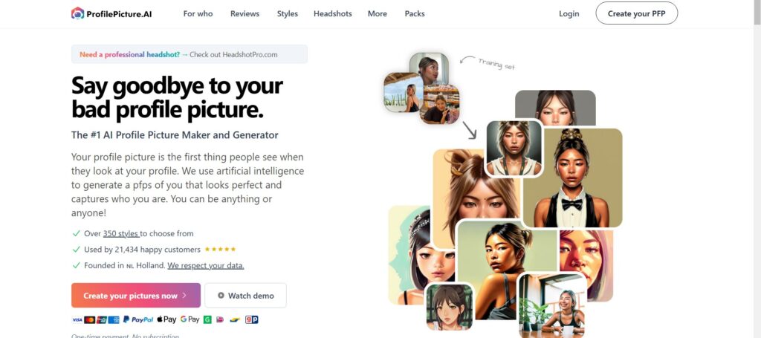Image resolution: width=761 pixels, height=338 pixels.
Task: Click Create your pictures now button
Action: pos(136,296)
